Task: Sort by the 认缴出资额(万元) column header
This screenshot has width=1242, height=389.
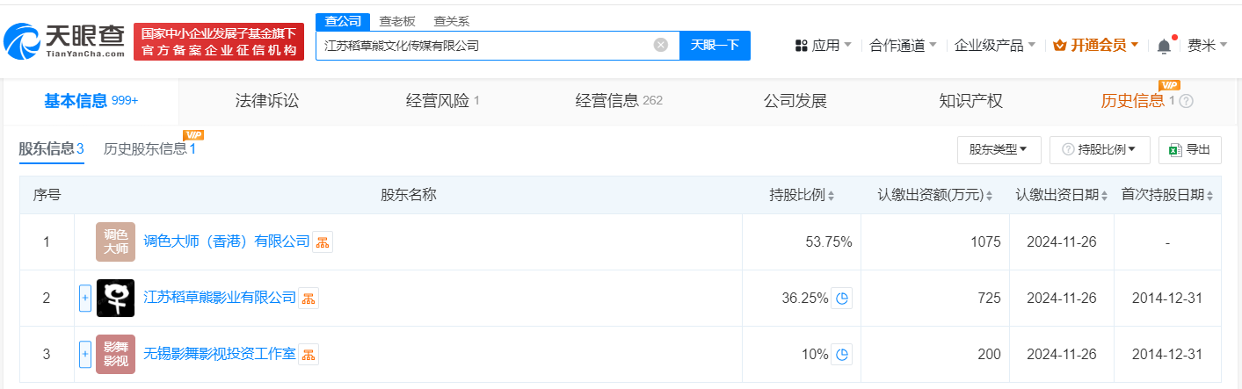Action: [x=934, y=195]
